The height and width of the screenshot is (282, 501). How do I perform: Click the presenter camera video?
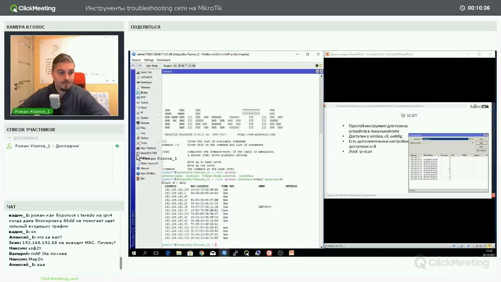click(64, 76)
